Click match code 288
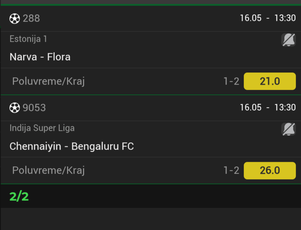This screenshot has height=230, width=301. [31, 18]
